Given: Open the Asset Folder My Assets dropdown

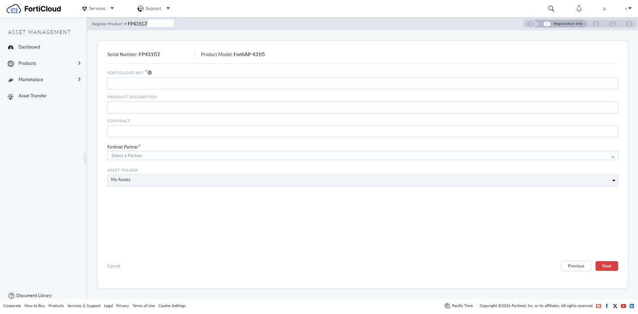Looking at the screenshot, I should pyautogui.click(x=362, y=180).
